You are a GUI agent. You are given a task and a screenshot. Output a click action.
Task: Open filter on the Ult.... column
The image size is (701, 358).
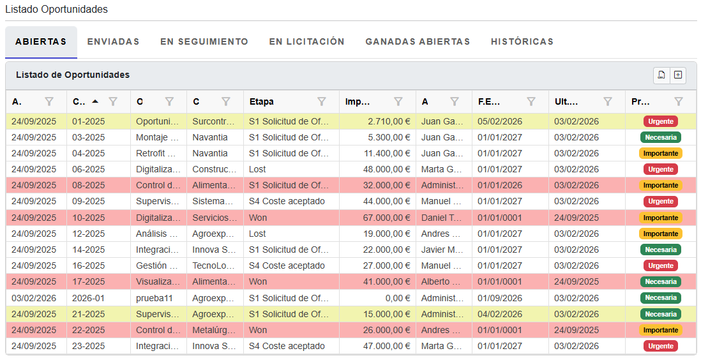click(608, 101)
